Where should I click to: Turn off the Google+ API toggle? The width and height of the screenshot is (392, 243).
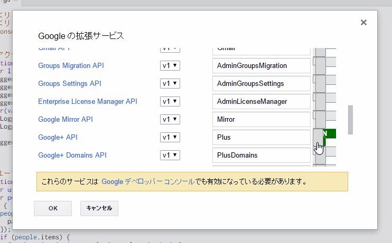click(x=324, y=137)
